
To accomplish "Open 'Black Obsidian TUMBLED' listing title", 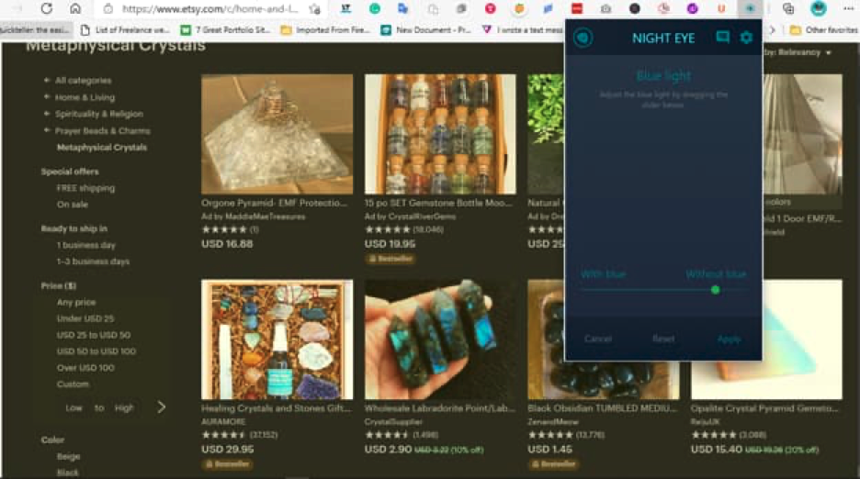I will (602, 408).
